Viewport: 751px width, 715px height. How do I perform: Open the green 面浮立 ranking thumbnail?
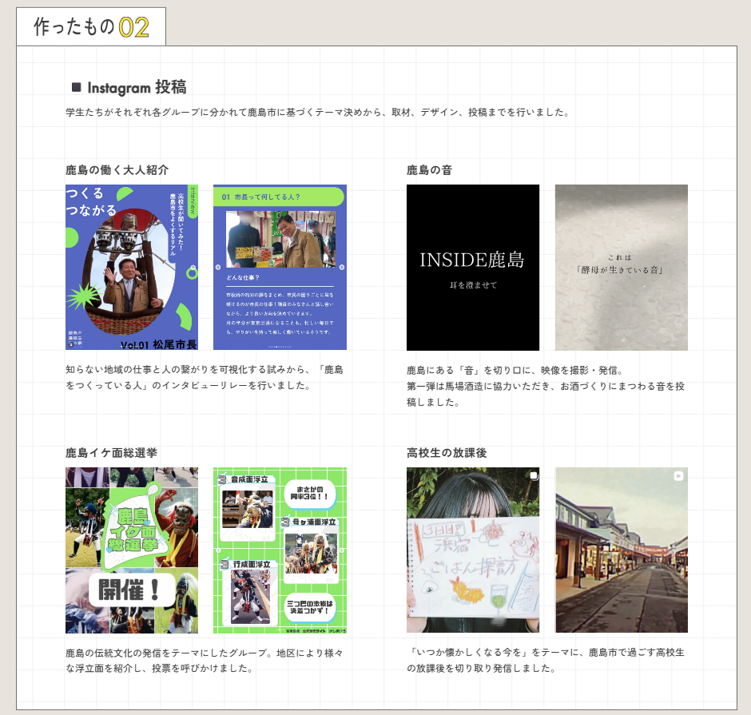pyautogui.click(x=280, y=550)
